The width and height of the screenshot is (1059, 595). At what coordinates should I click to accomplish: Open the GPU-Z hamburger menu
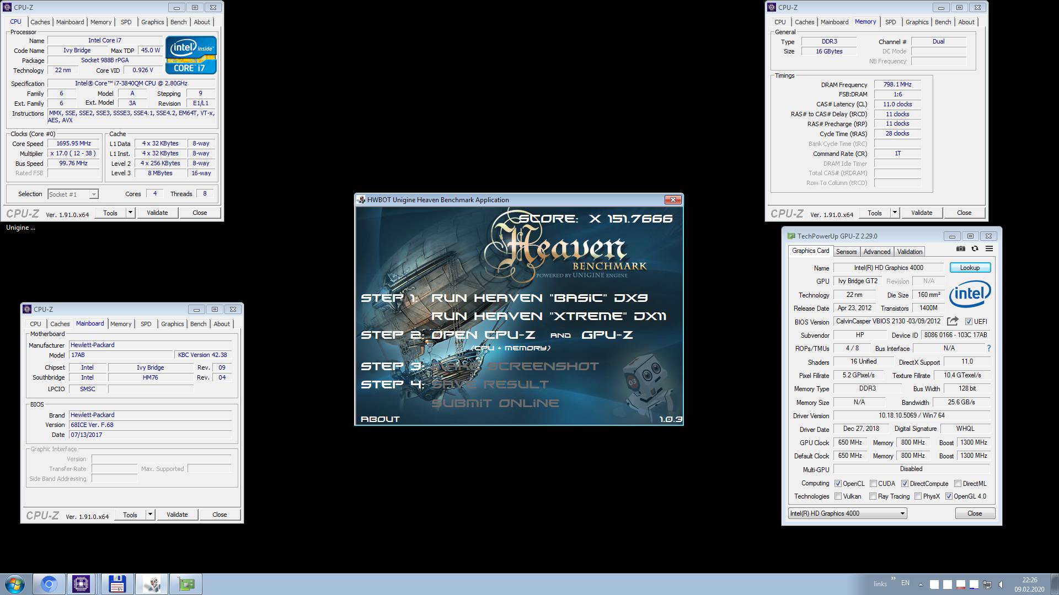[x=989, y=249]
